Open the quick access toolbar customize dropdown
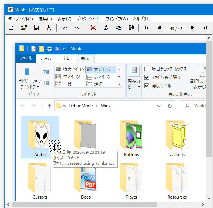 (x=64, y=49)
